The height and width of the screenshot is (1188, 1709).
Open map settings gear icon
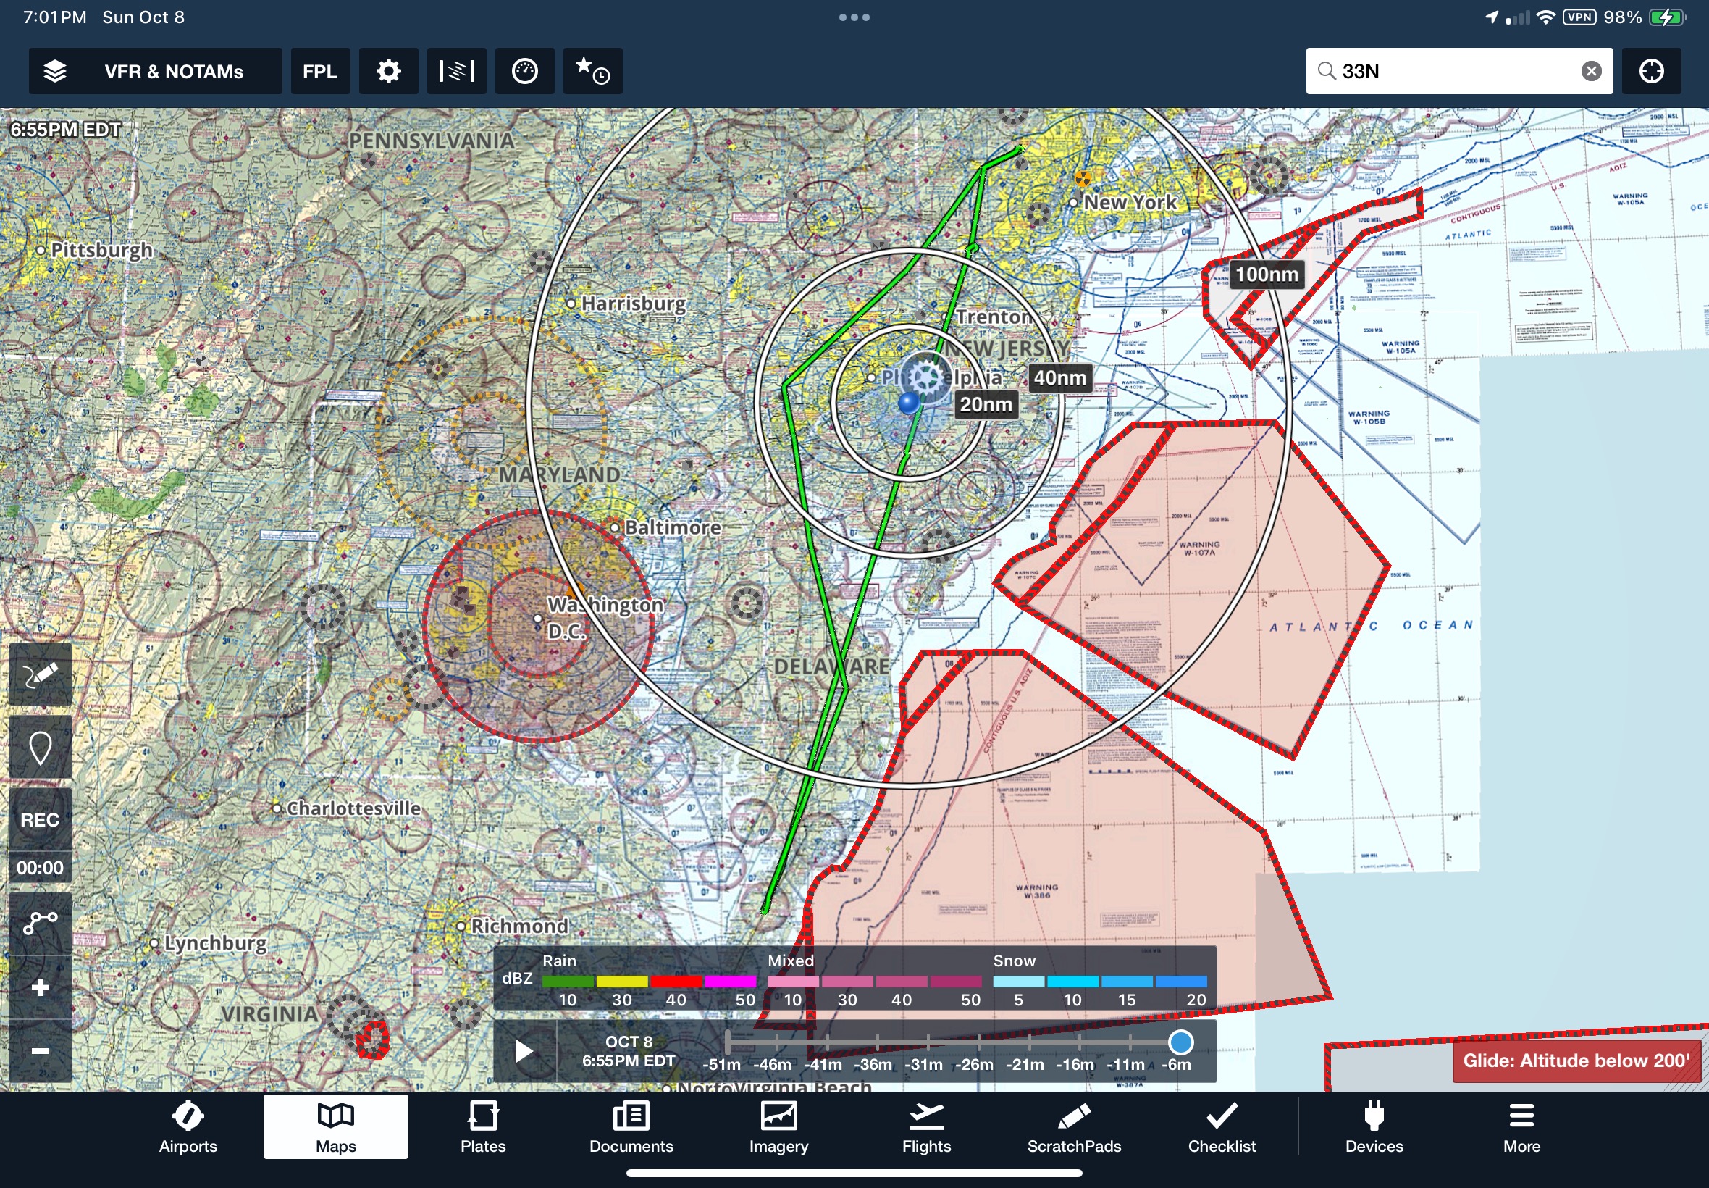click(x=388, y=72)
